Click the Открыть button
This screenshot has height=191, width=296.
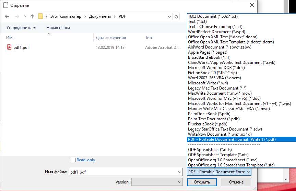click(x=202, y=182)
